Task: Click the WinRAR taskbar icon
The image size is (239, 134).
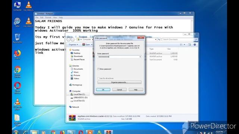Action: click(x=109, y=132)
